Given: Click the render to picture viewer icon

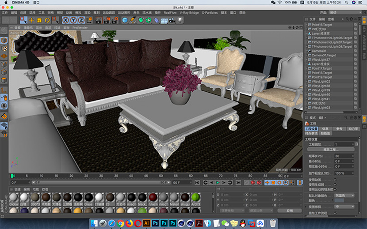Looking at the screenshot, I should (x=106, y=20).
